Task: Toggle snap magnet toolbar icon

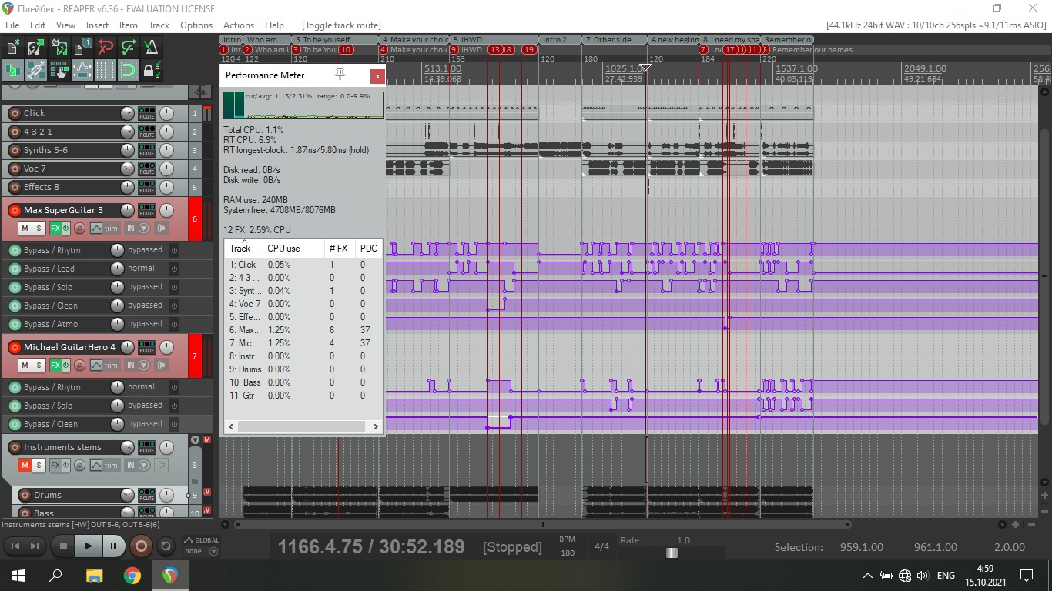Action: pyautogui.click(x=128, y=71)
